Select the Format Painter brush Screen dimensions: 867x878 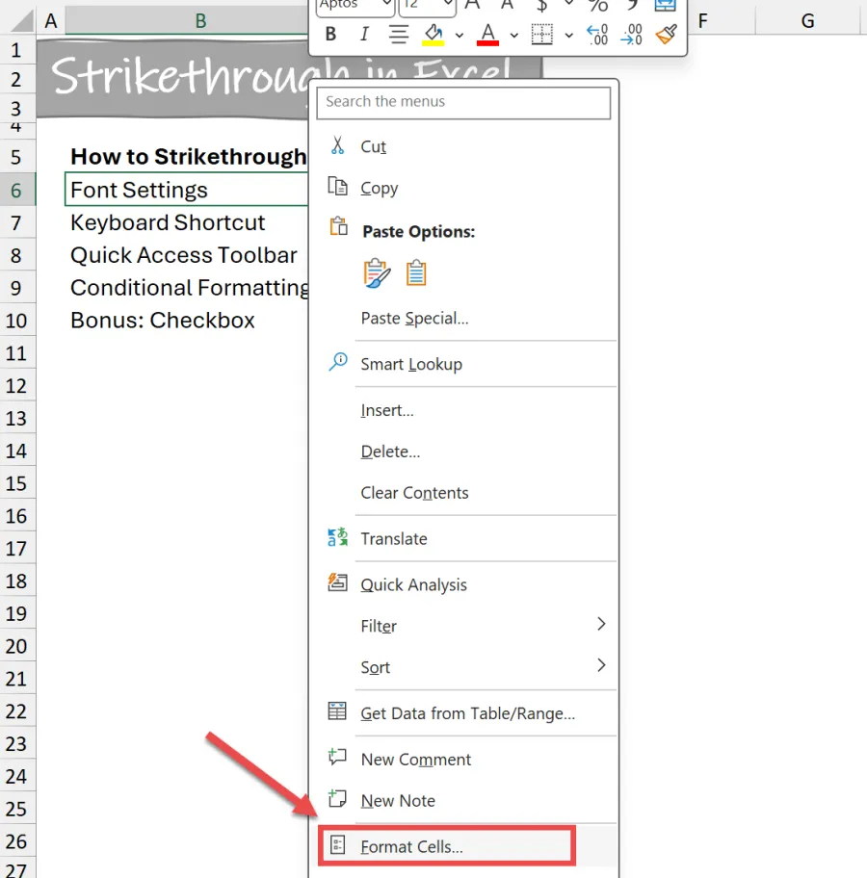coord(666,35)
